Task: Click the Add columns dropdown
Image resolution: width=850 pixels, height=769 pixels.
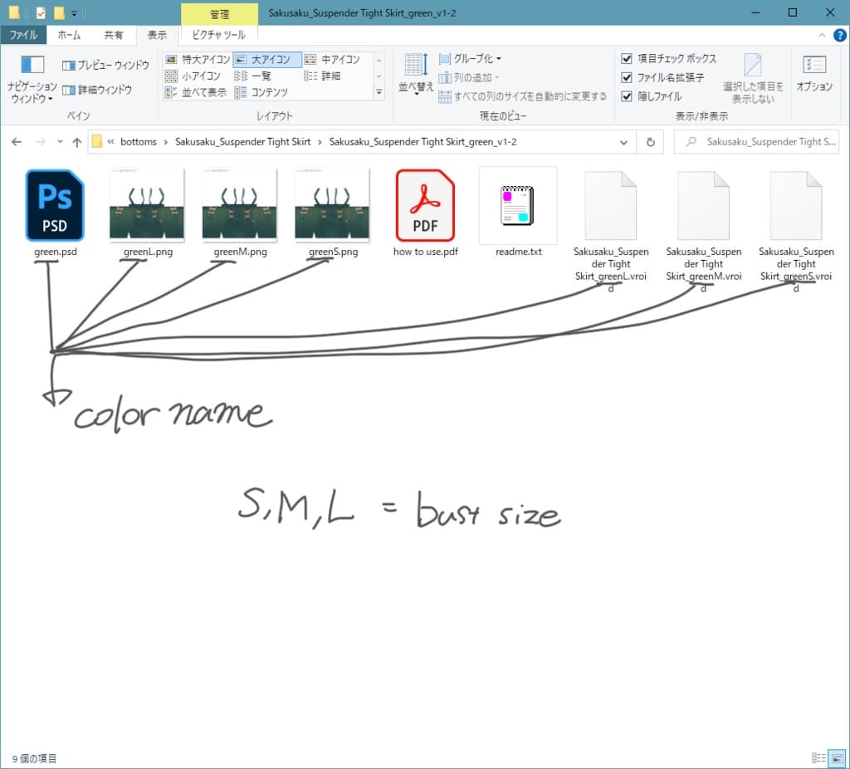Action: (x=468, y=77)
